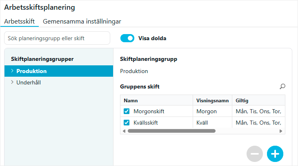Image resolution: width=298 pixels, height=166 pixels.
Task: Open the Arbetsskift tab
Action: pos(20,21)
